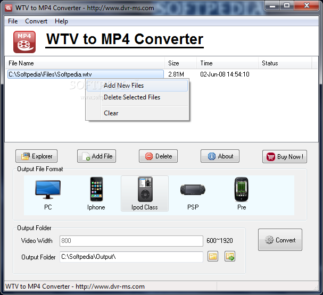Close the WTV to MP4 Converter window

coord(307,6)
